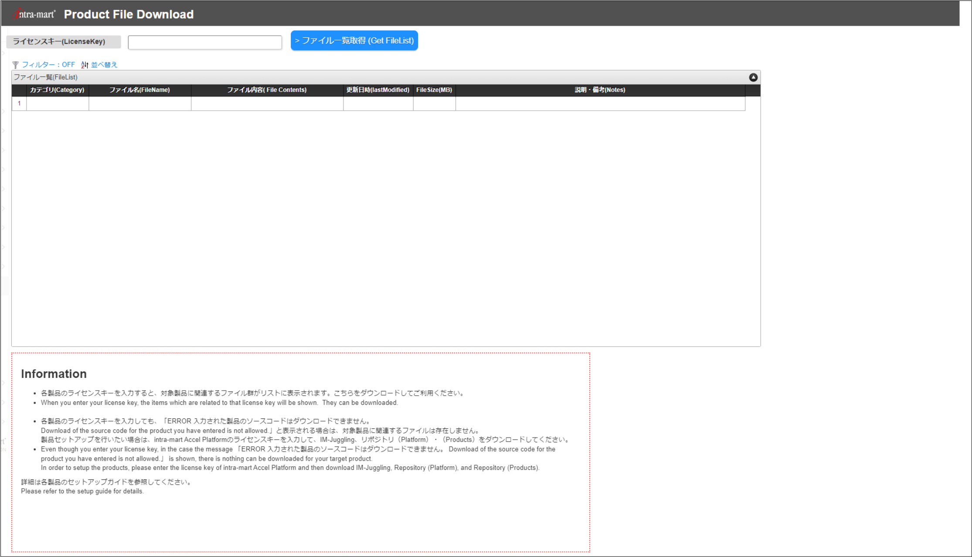
Task: Click the empty FileName cell in row 1
Action: 140,103
